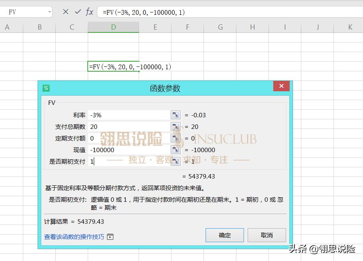Click range selector icon for 利率 field
The image size is (363, 261).
tap(175, 115)
